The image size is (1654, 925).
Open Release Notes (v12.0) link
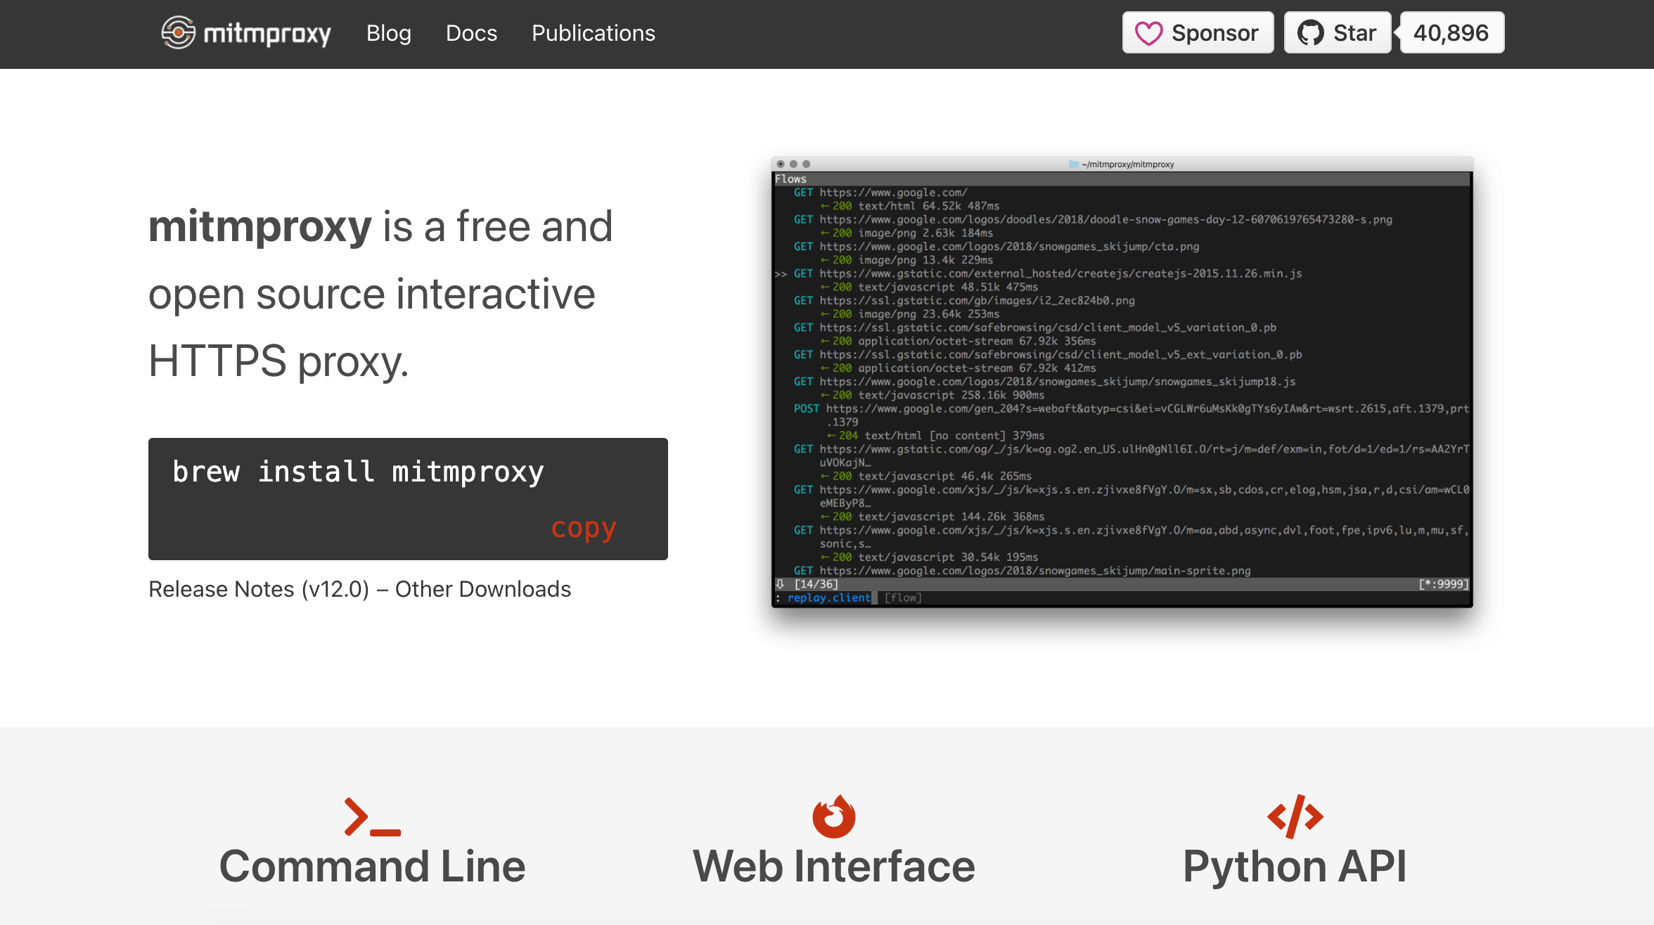tap(258, 589)
